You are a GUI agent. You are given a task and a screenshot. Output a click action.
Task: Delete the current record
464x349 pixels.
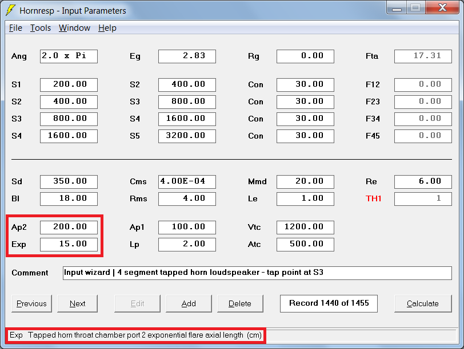pyautogui.click(x=240, y=303)
